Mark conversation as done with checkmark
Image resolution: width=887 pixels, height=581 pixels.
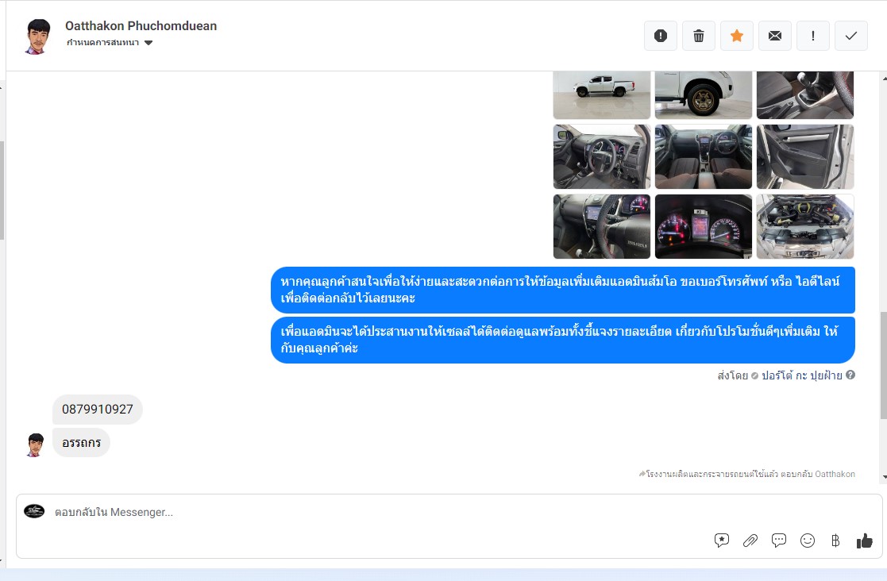(851, 36)
